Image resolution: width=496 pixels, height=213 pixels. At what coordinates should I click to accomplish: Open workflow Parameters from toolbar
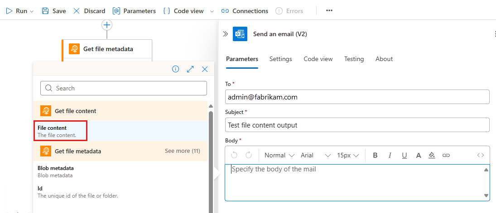[134, 11]
